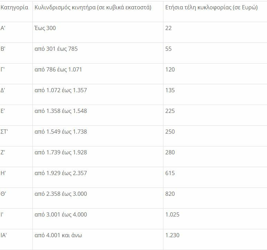Viewport: 267px width, 250px height.
Task: Click the category Θ' cell
Action: [3, 194]
